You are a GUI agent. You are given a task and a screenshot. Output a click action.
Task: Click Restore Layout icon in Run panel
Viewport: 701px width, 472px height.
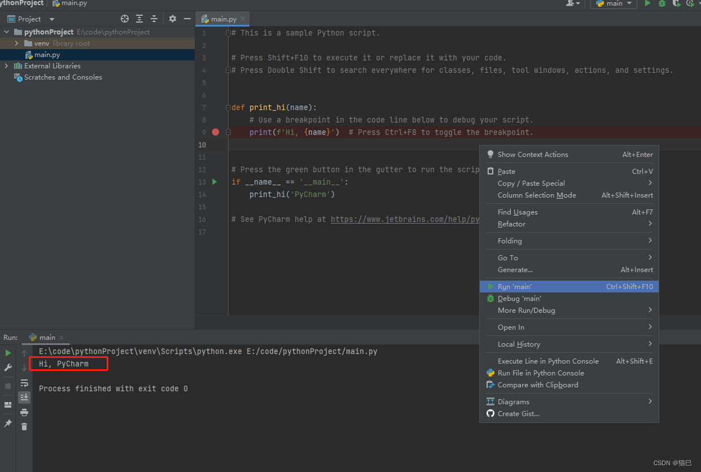8,405
